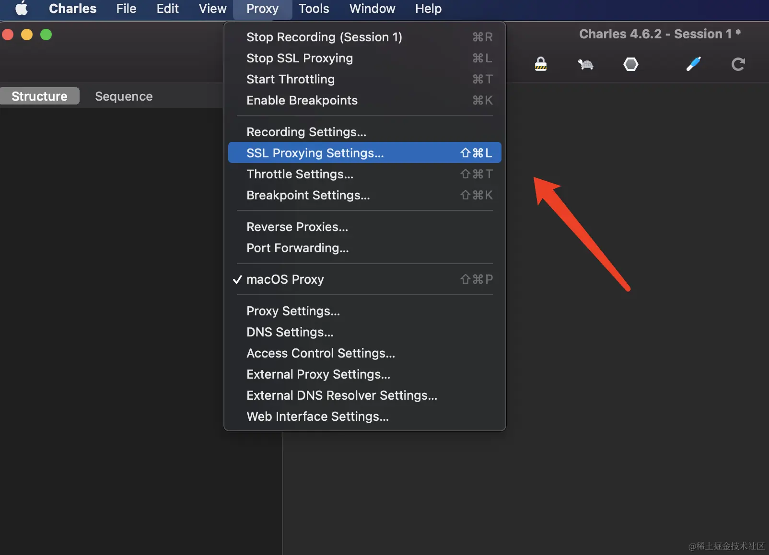Open the Tools menu
Viewport: 769px width, 555px height.
point(314,9)
